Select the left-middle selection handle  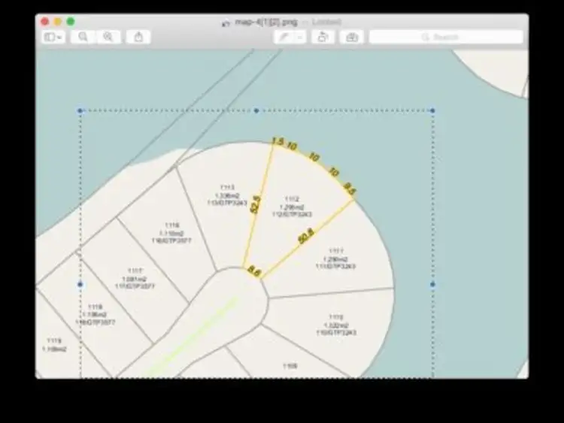pos(80,284)
